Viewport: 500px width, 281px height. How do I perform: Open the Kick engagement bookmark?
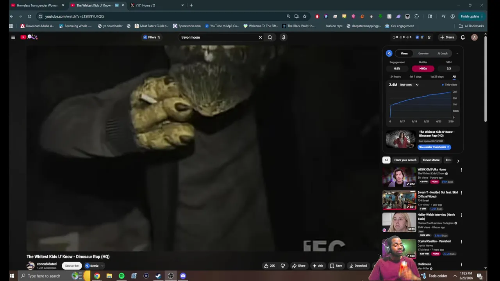399,26
